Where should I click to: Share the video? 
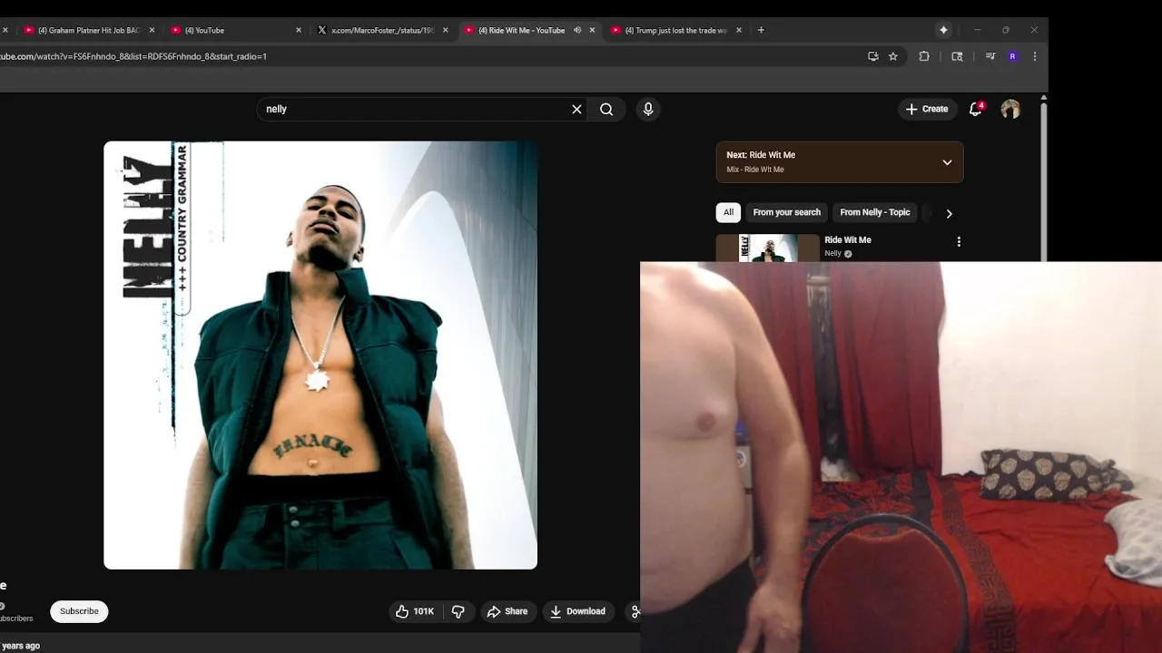coord(507,611)
